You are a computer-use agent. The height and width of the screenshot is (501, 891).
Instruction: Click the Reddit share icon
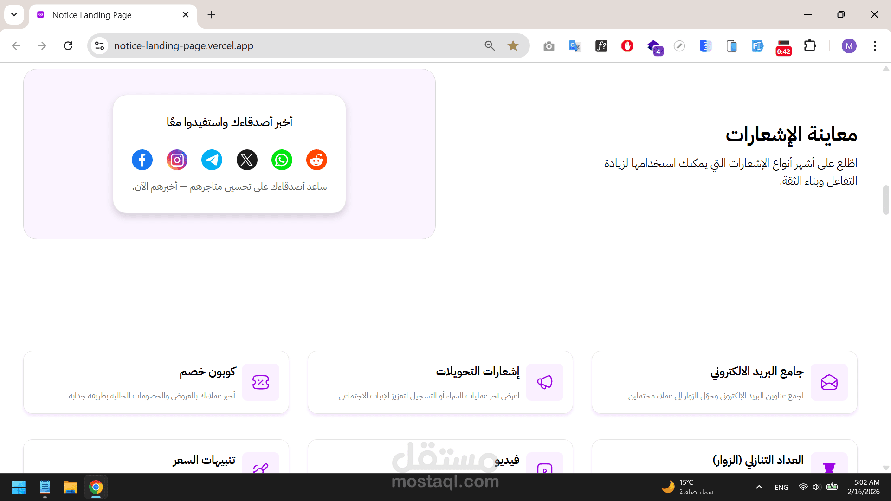click(x=316, y=160)
